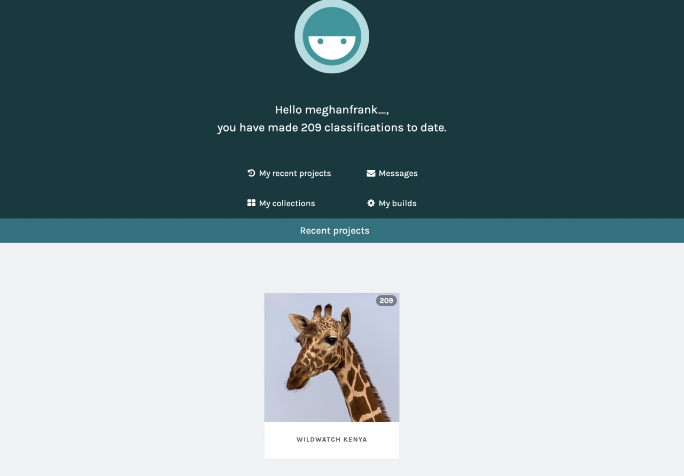The width and height of the screenshot is (684, 476).
Task: Click the envelope icon next to Messages
Action: click(371, 173)
